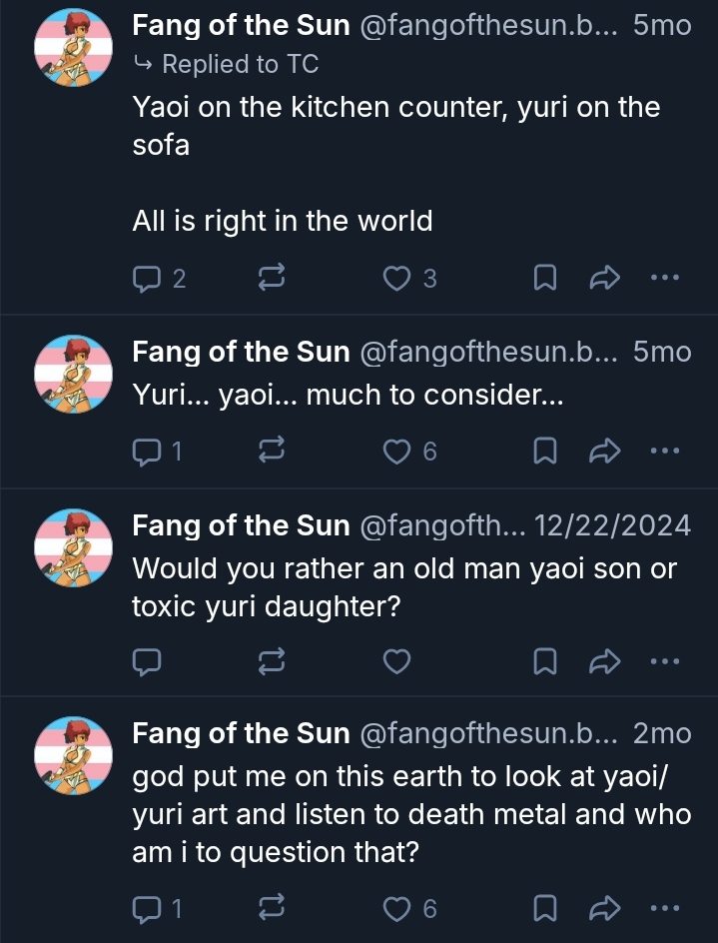
Task: Repost the kitchen counter post
Action: (272, 279)
